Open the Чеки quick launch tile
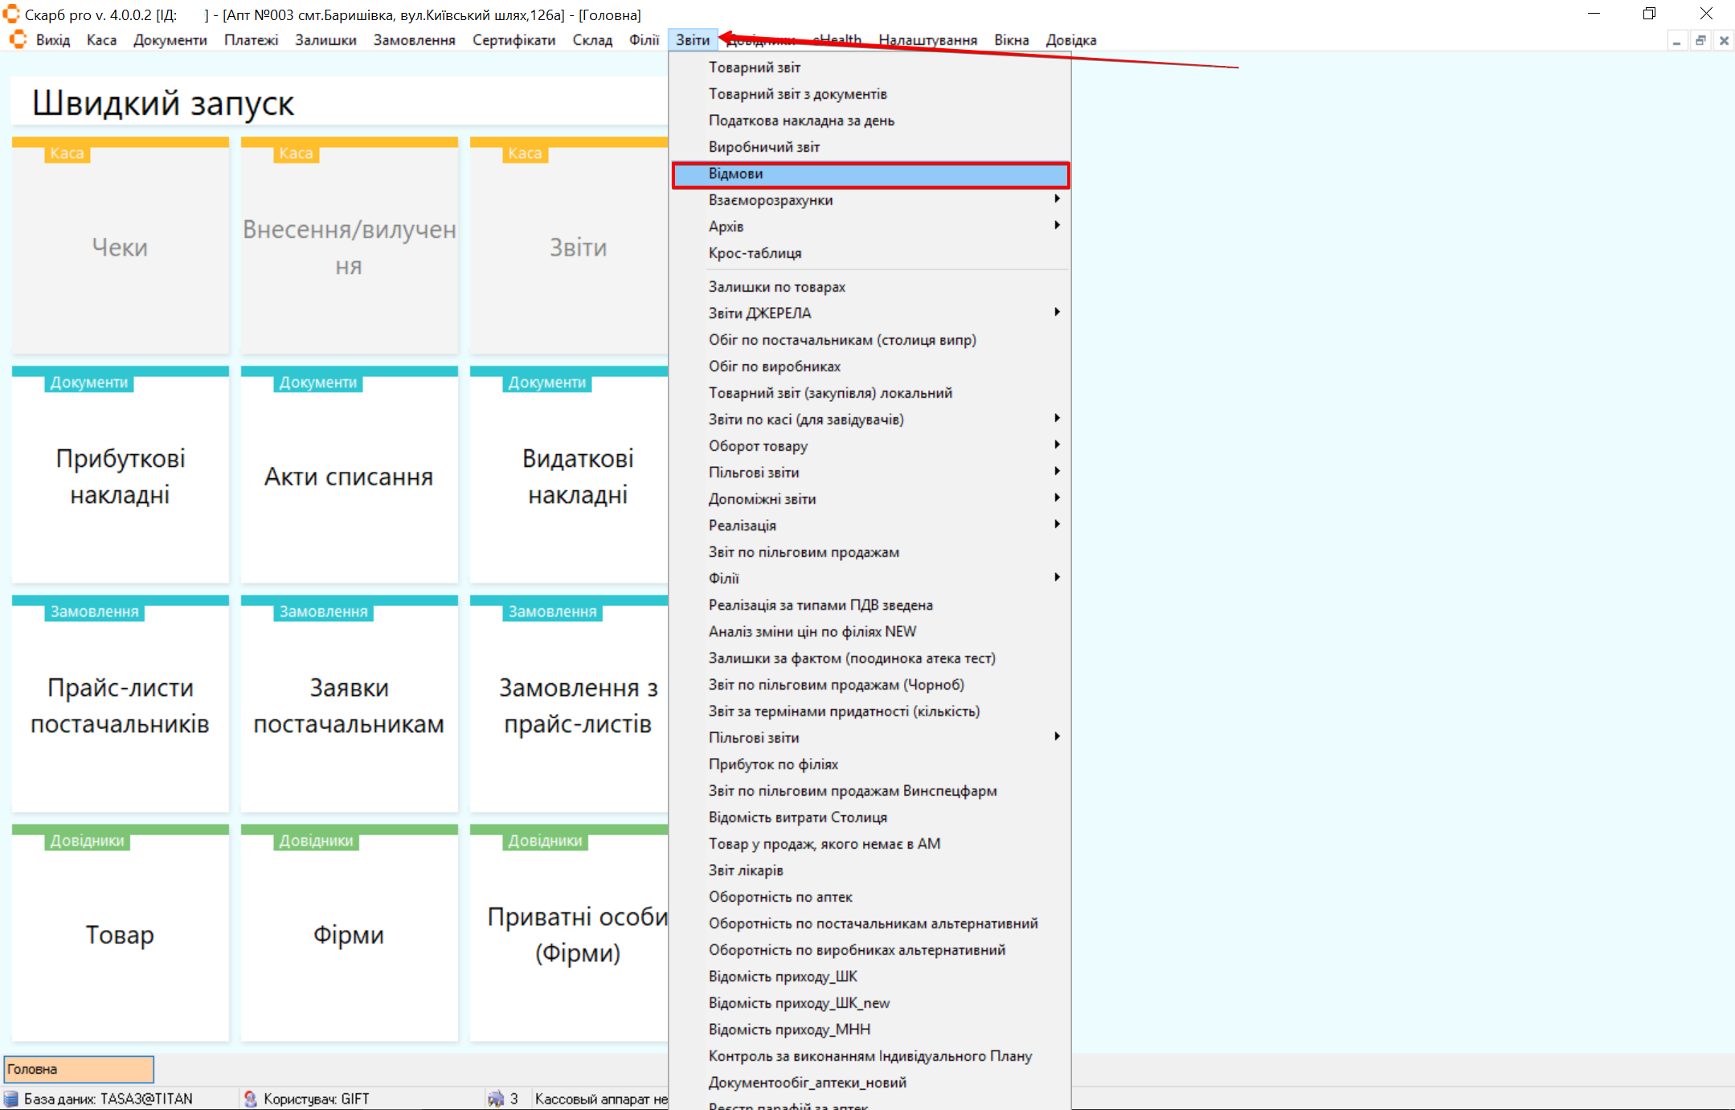 point(120,247)
